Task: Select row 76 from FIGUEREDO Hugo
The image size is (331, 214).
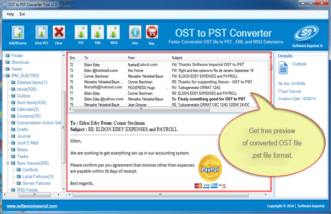Action: 168,87
